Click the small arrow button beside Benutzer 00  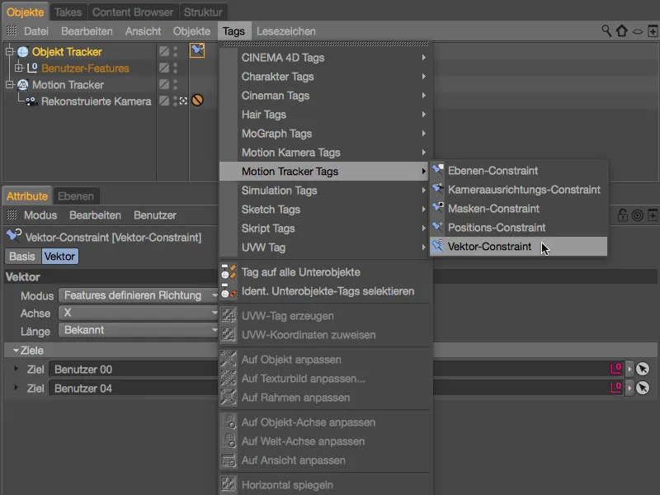[629, 369]
